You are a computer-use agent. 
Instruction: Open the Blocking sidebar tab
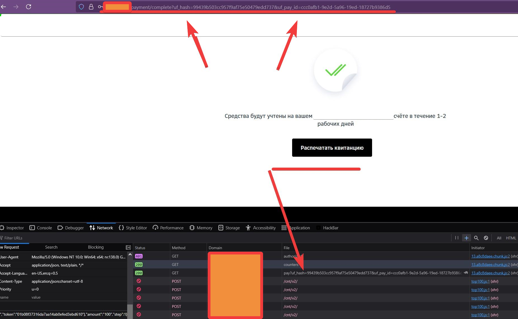pos(96,247)
